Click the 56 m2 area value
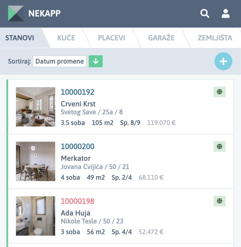Image resolution: width=241 pixels, height=247 pixels. (96, 232)
